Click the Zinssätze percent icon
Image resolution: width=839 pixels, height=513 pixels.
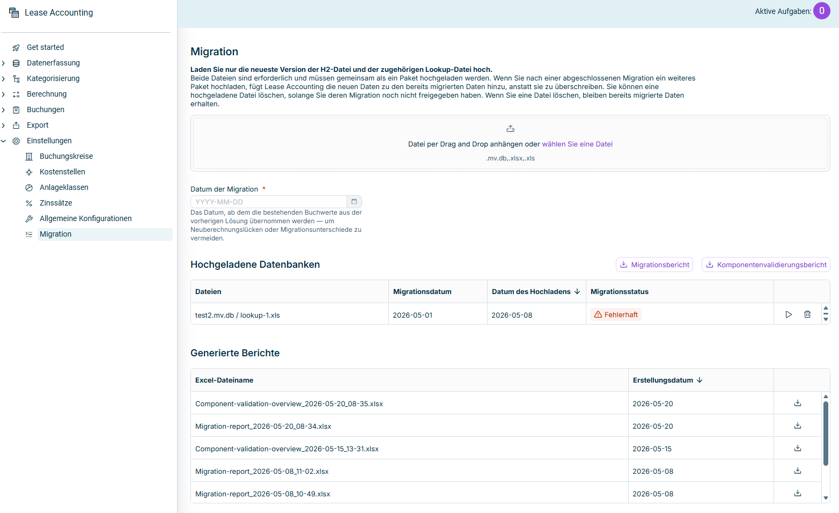[x=29, y=203]
